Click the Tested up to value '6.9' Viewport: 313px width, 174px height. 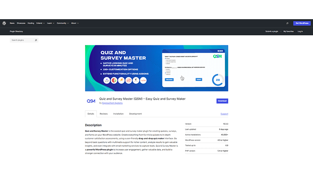click(x=227, y=145)
